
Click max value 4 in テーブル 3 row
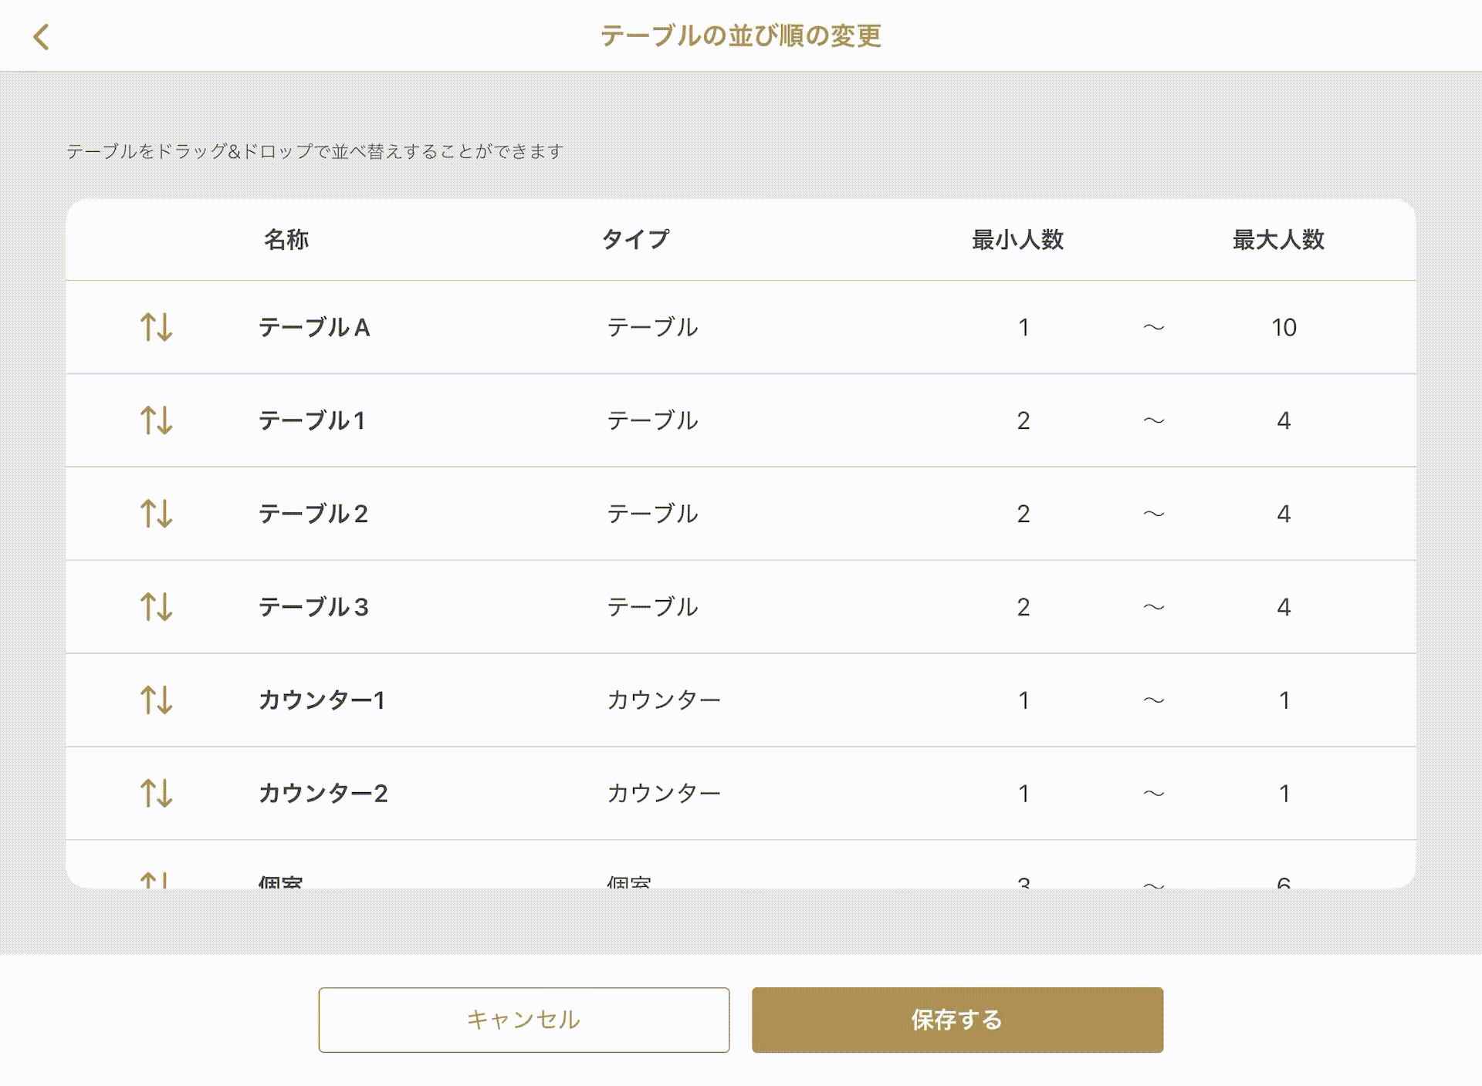[1284, 608]
